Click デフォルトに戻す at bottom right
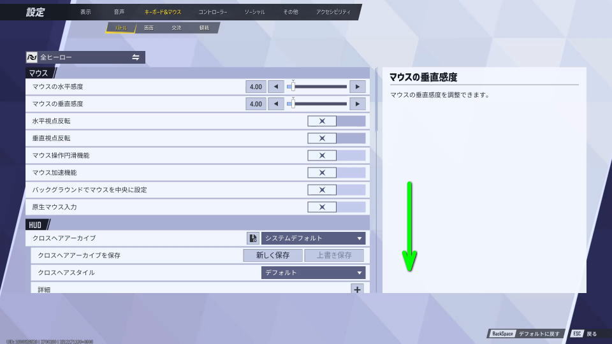Screen dimensions: 612x344 point(525,333)
